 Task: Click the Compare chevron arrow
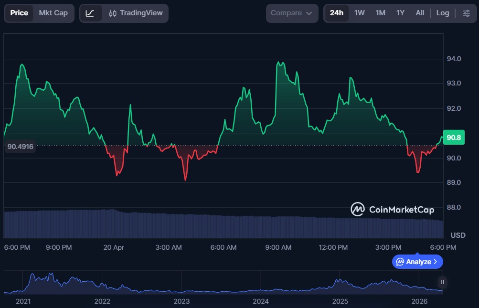click(309, 13)
